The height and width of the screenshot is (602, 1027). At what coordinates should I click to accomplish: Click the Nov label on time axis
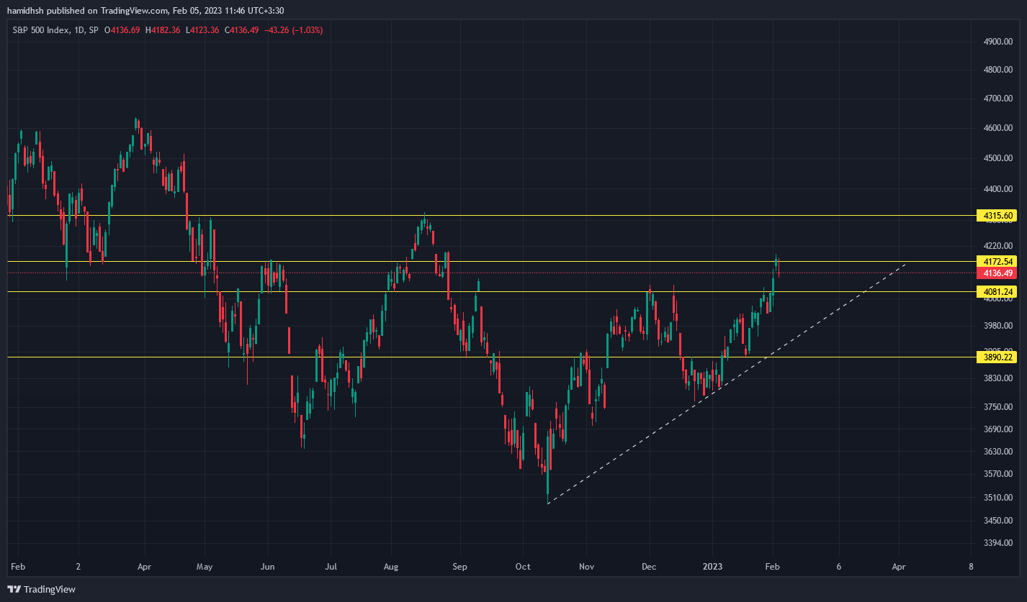pyautogui.click(x=587, y=567)
